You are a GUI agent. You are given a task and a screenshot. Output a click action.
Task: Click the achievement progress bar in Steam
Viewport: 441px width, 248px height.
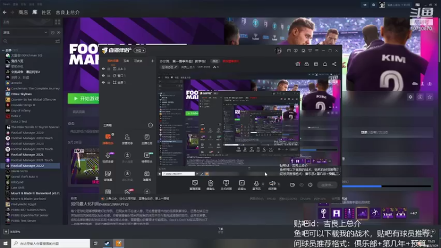click(387, 186)
